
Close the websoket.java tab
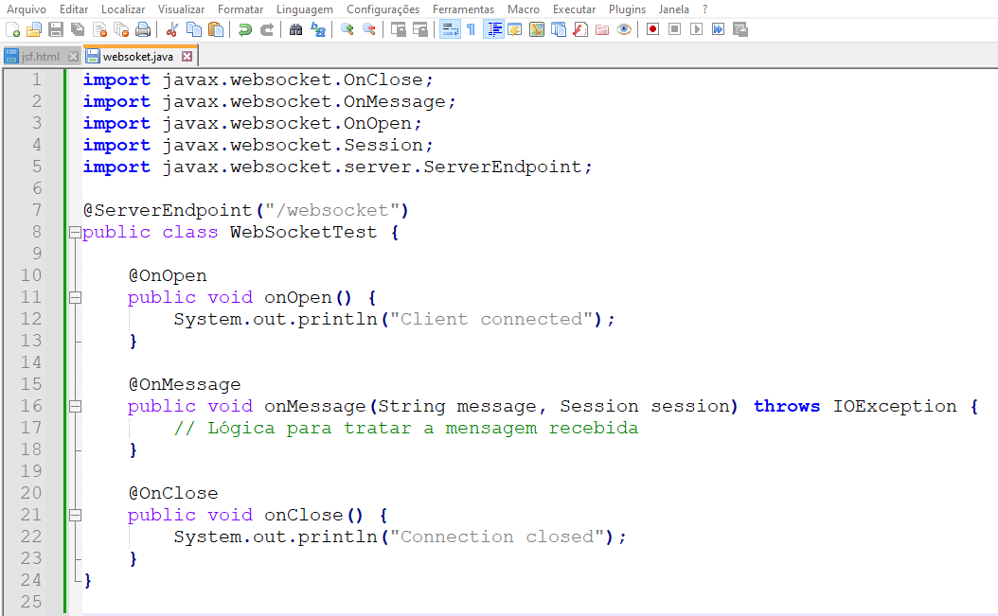(187, 57)
